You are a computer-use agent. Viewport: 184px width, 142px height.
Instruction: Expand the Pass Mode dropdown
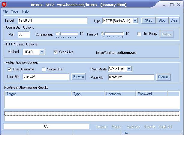tap(129, 69)
